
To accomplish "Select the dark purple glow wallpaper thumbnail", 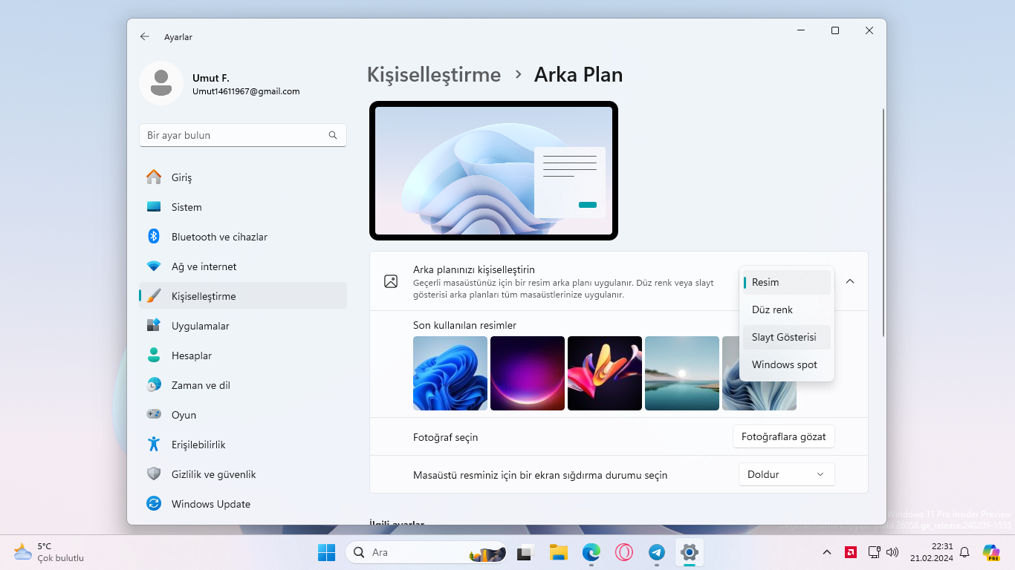I will (528, 373).
